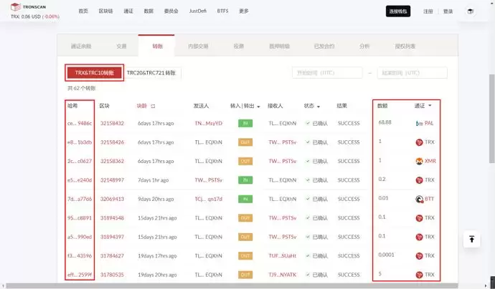Go to the 首页 home nav item
The width and height of the screenshot is (495, 289).
point(83,11)
